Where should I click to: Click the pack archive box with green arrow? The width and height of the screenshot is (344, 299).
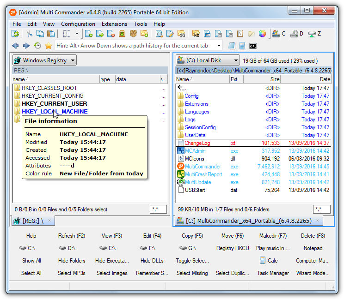[122, 34]
